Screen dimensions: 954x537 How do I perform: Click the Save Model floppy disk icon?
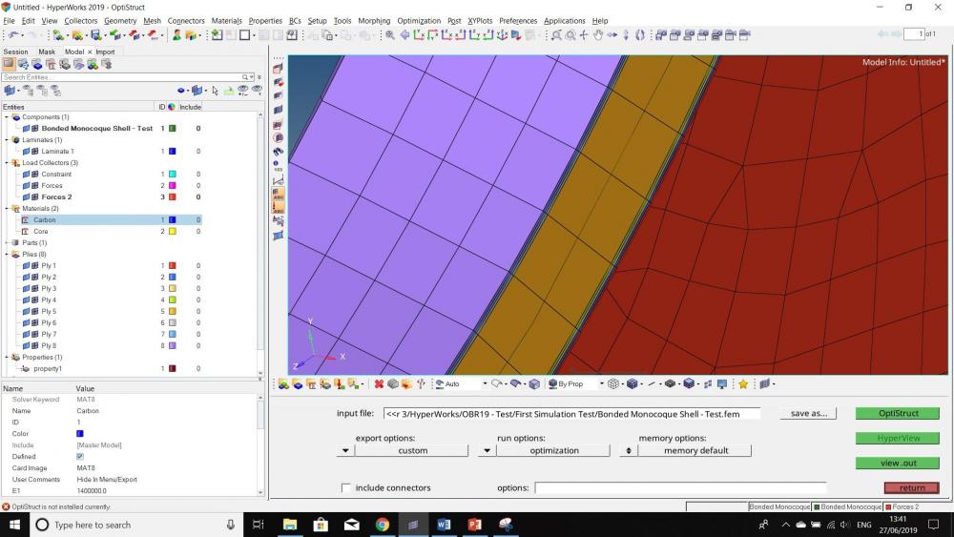coord(96,35)
